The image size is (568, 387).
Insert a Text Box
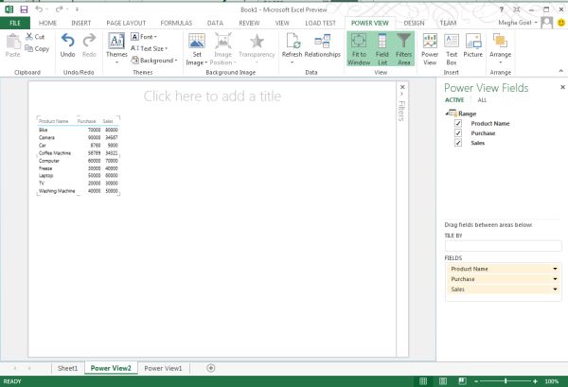tap(452, 49)
